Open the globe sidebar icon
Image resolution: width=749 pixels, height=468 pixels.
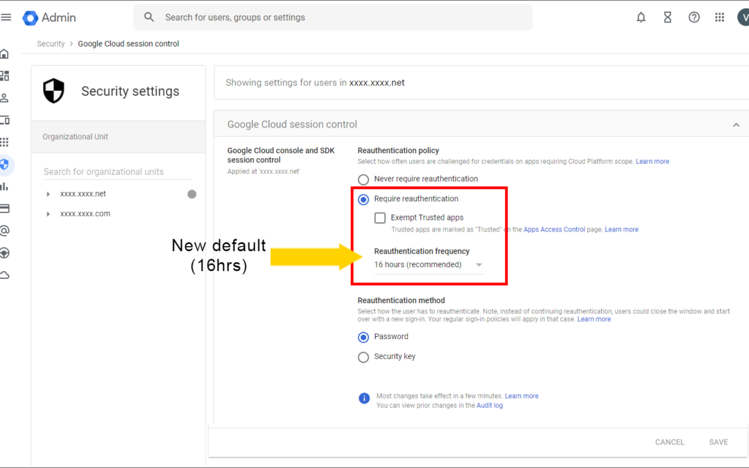pyautogui.click(x=5, y=252)
